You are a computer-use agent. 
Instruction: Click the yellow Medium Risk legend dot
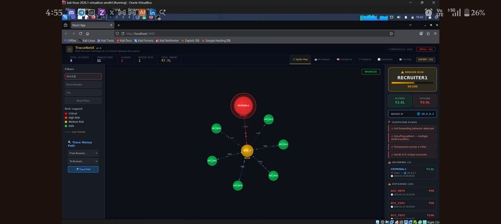point(66,122)
